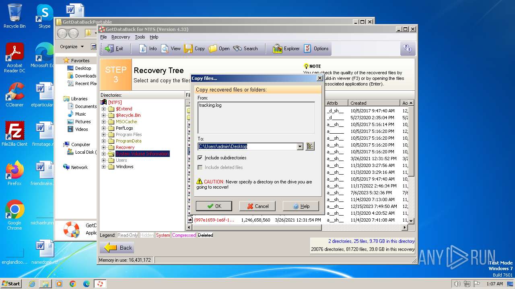Open Google Chrome desktop icon
The image size is (515, 289).
[x=14, y=215]
